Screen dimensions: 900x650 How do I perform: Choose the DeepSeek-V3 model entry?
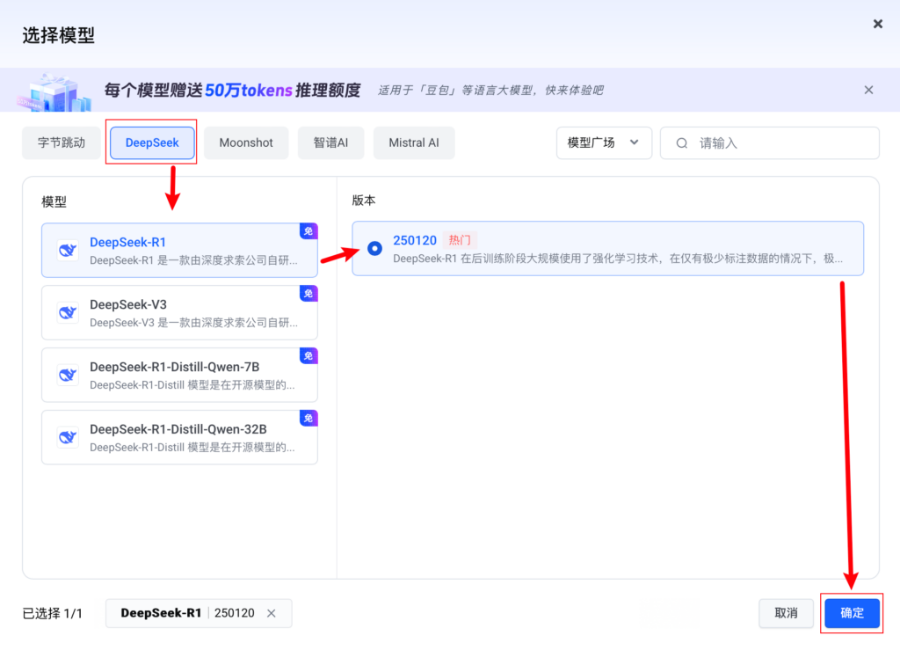pyautogui.click(x=179, y=312)
